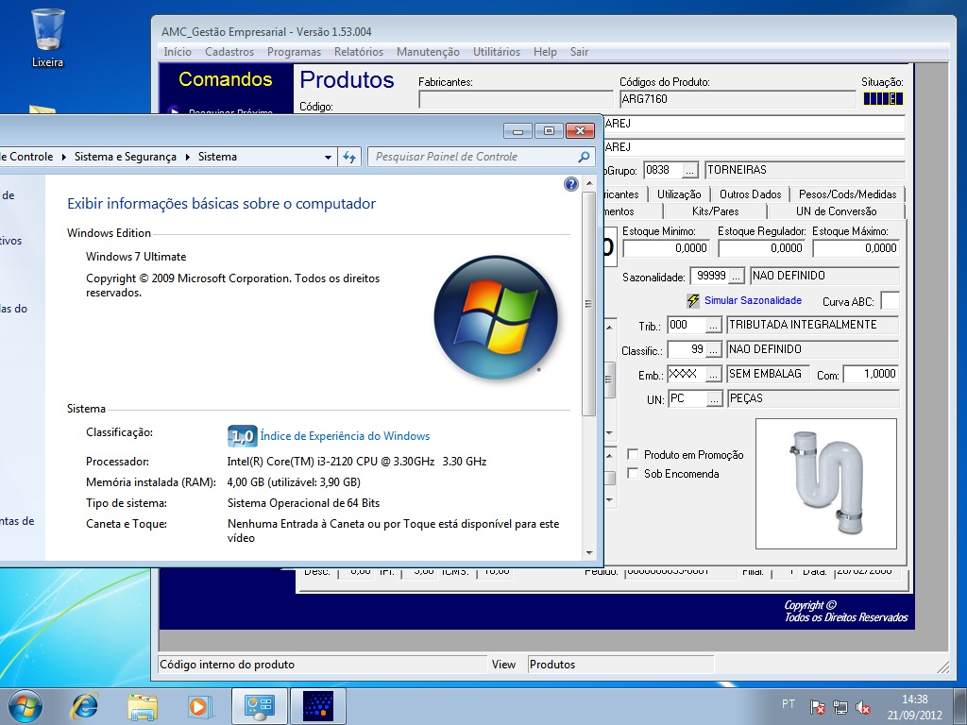Image resolution: width=967 pixels, height=725 pixels.
Task: Click the Situação barcode indicator
Action: pos(883,98)
